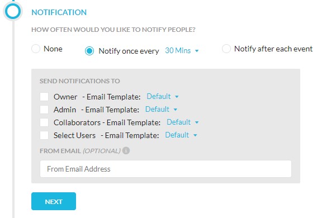Expand Collaborators email template Default dropdown
The image size is (331, 218).
click(x=183, y=122)
